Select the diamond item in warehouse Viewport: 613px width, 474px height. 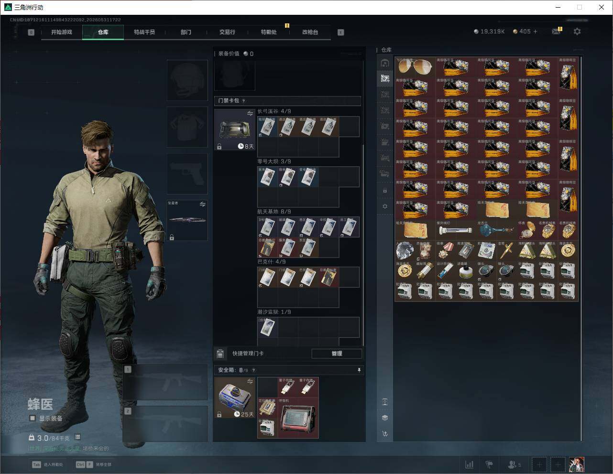(405, 250)
